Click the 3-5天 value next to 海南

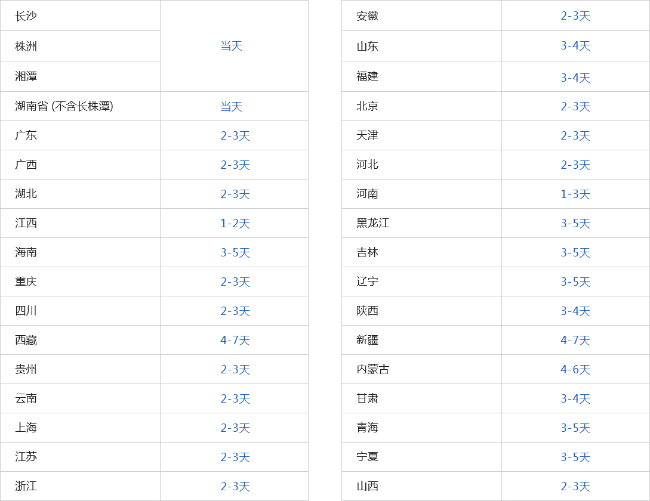click(x=235, y=253)
